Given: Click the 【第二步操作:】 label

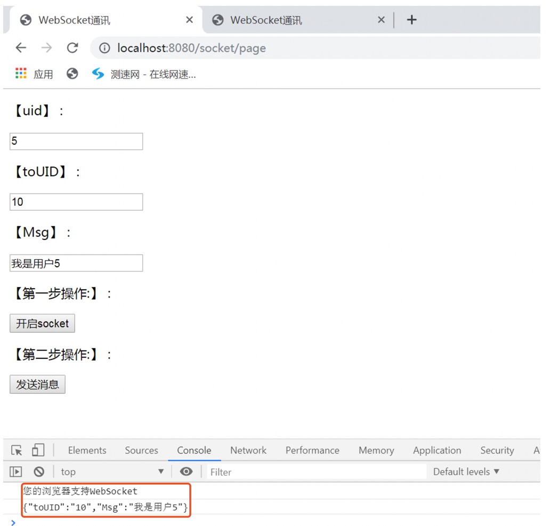Looking at the screenshot, I should coord(62,354).
